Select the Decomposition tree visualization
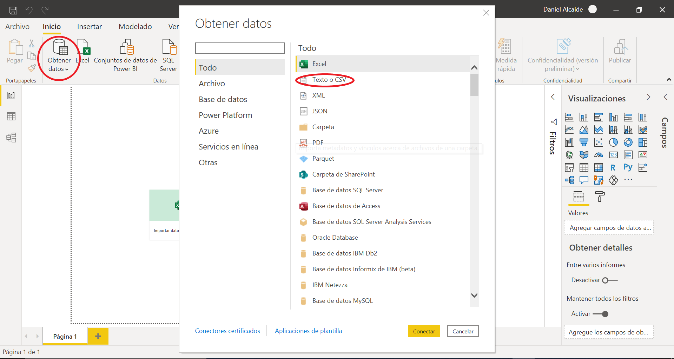The image size is (674, 359). coord(569,180)
